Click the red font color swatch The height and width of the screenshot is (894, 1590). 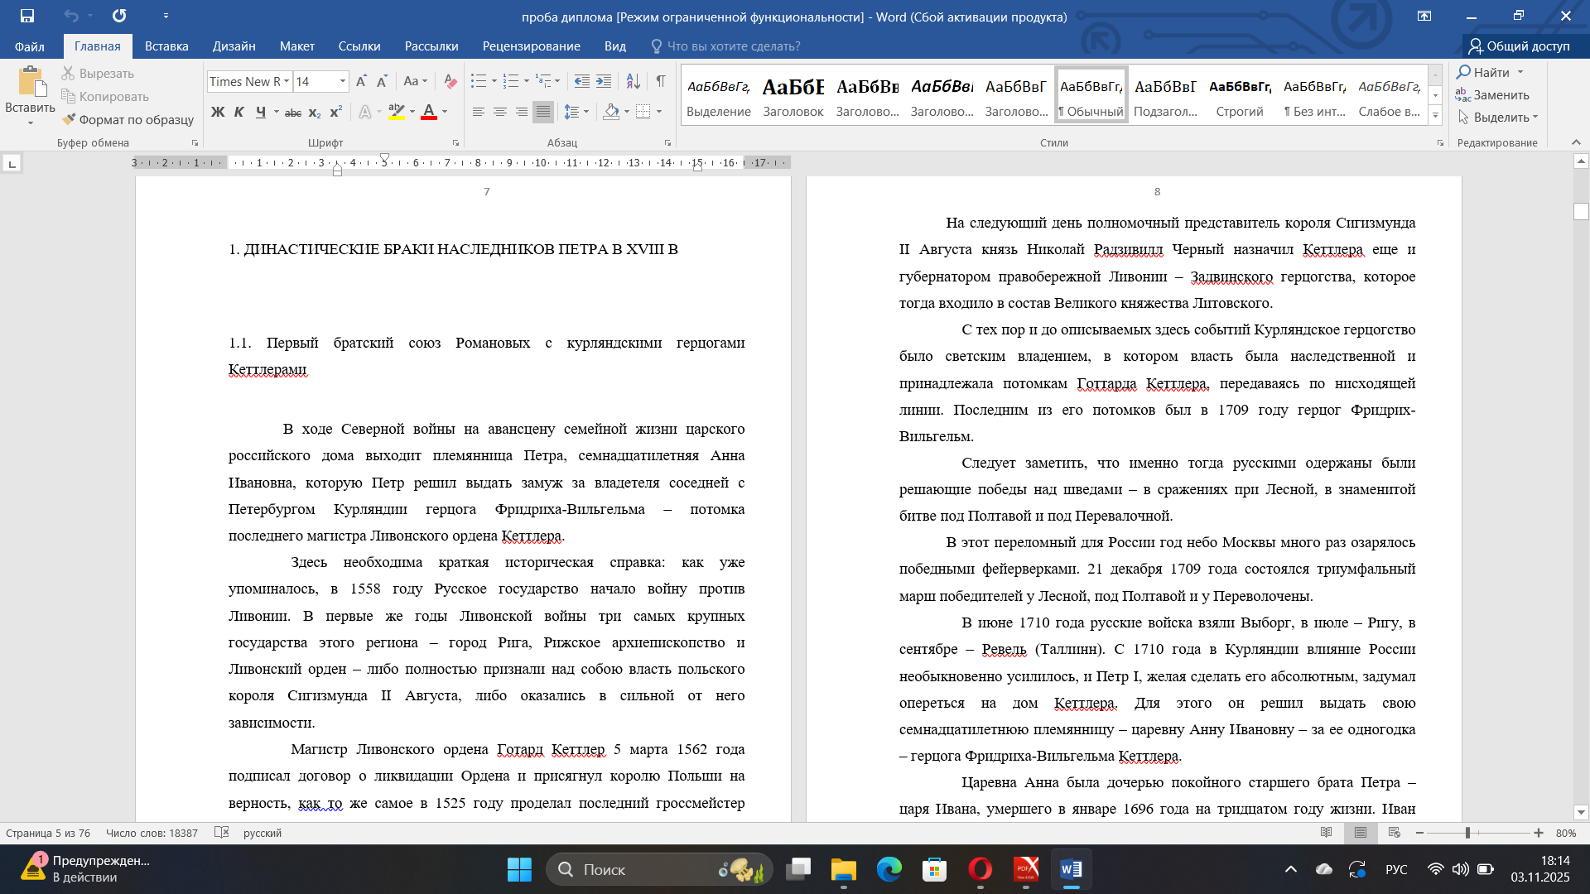[429, 113]
